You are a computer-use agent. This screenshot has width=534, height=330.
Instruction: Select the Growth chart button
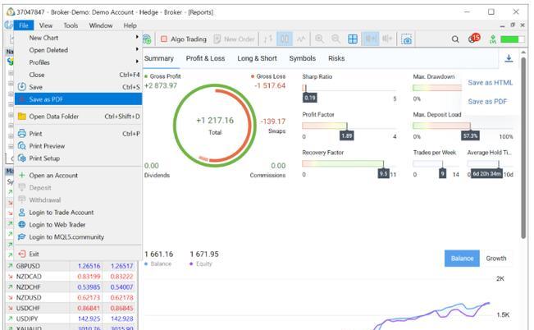(495, 258)
